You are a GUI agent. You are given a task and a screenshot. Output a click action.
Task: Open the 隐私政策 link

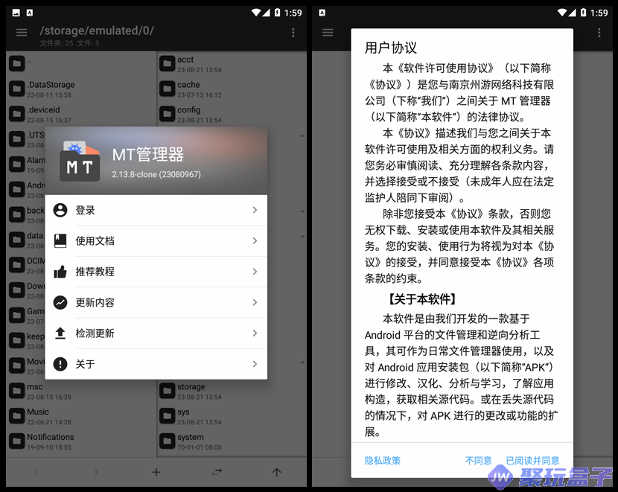[382, 460]
